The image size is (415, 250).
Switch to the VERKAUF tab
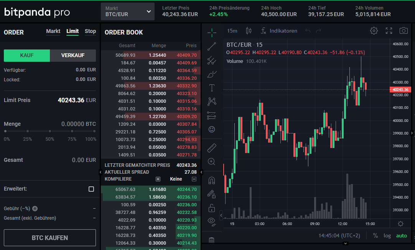pyautogui.click(x=73, y=56)
